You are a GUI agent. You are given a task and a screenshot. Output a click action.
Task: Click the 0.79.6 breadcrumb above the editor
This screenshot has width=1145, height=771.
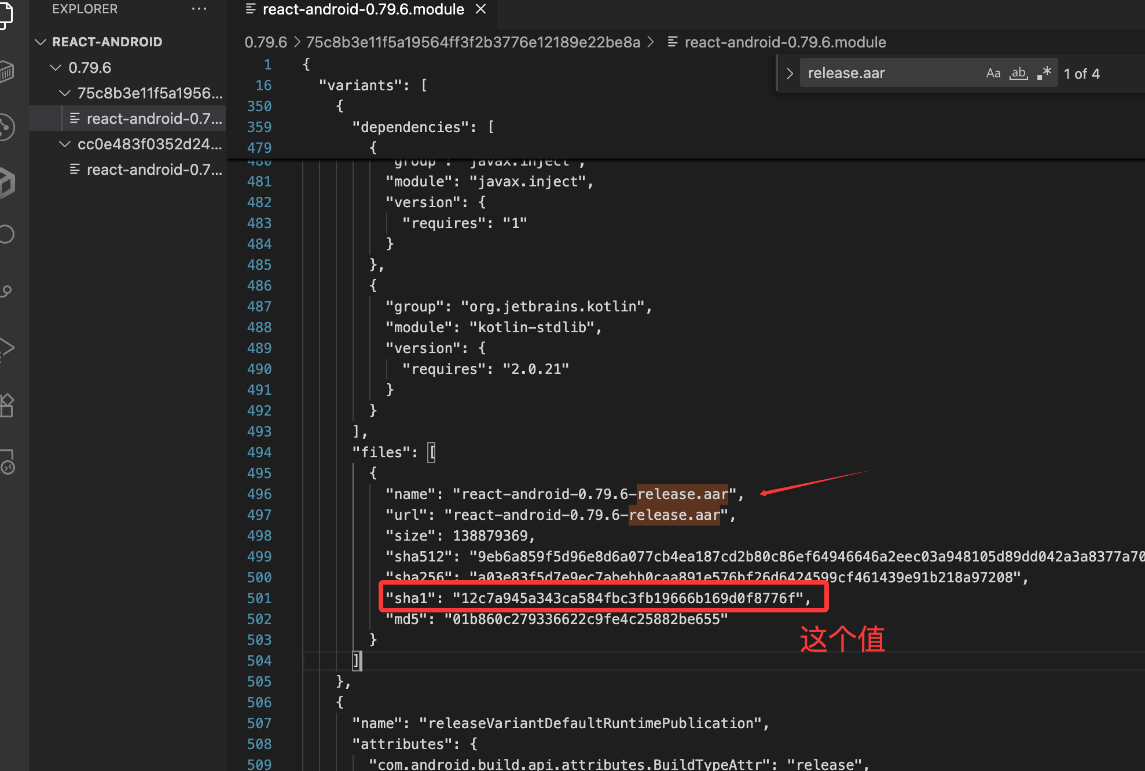(266, 42)
